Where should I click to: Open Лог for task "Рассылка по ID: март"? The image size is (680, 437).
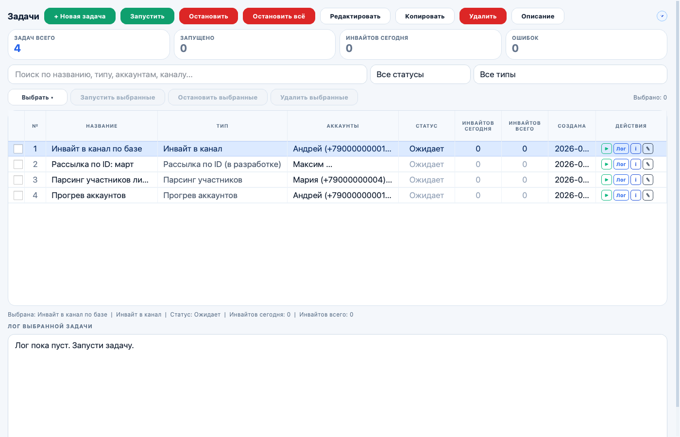pyautogui.click(x=621, y=164)
